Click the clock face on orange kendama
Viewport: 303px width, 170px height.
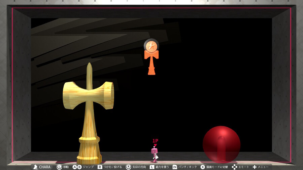coord(151,45)
